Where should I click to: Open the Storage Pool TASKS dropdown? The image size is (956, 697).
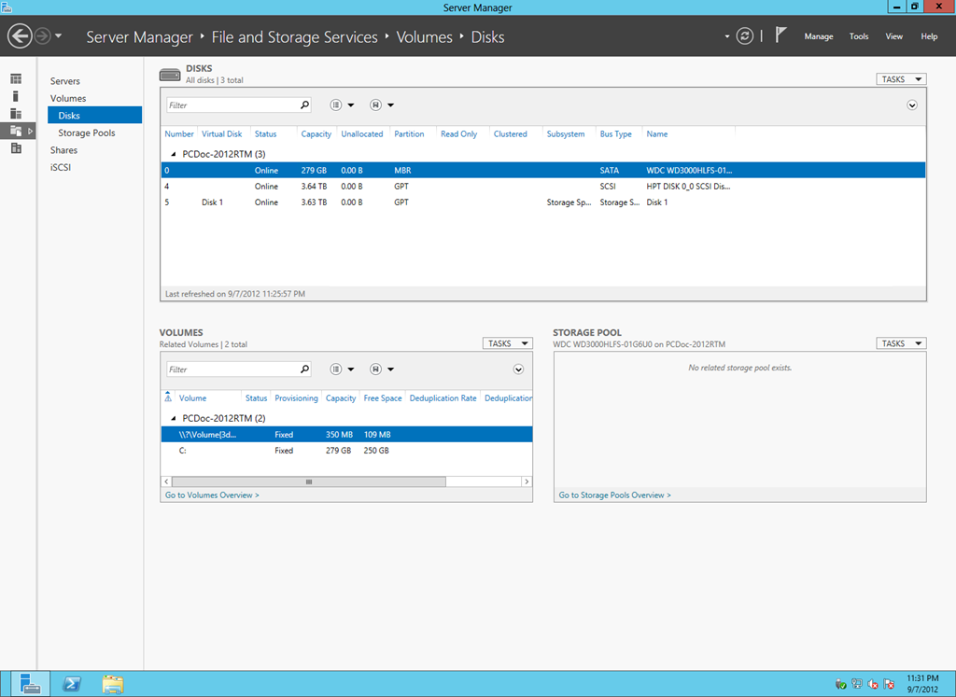coord(901,343)
